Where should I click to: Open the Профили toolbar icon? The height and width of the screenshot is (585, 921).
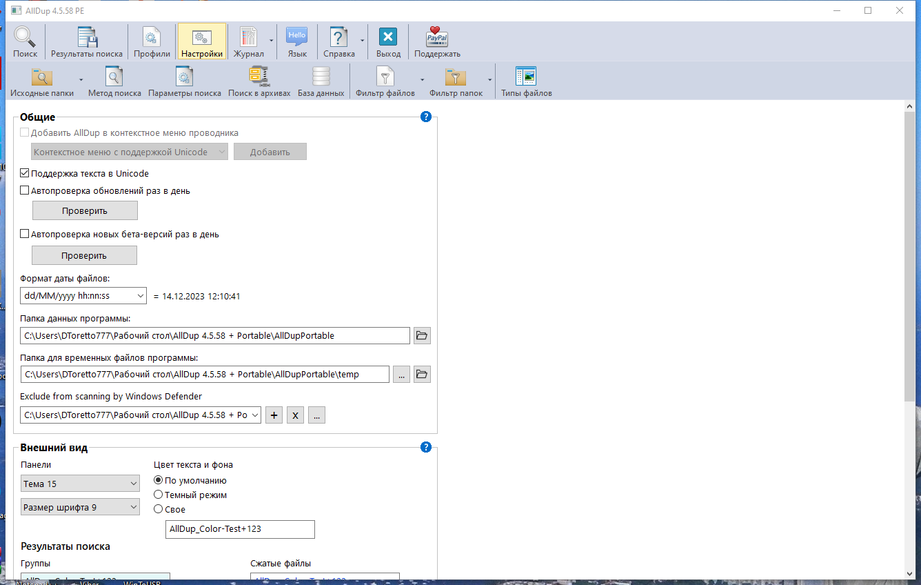click(x=152, y=42)
